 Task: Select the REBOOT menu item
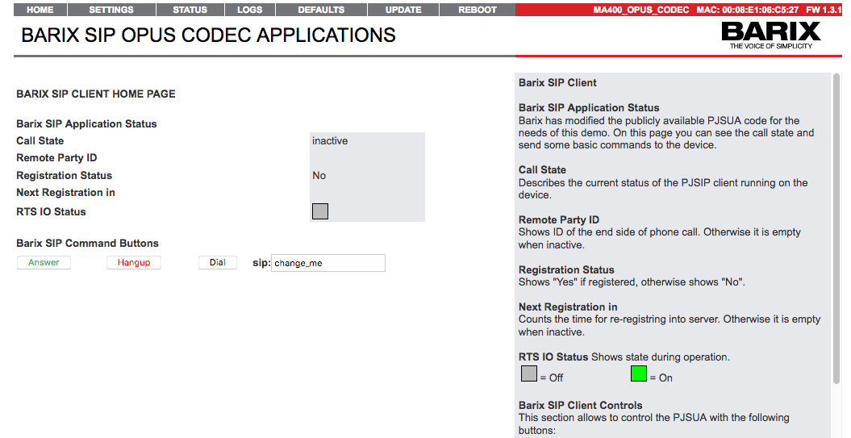pyautogui.click(x=478, y=10)
